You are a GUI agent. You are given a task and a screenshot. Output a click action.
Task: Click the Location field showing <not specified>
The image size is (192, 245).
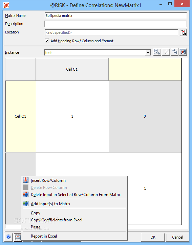coord(111,32)
